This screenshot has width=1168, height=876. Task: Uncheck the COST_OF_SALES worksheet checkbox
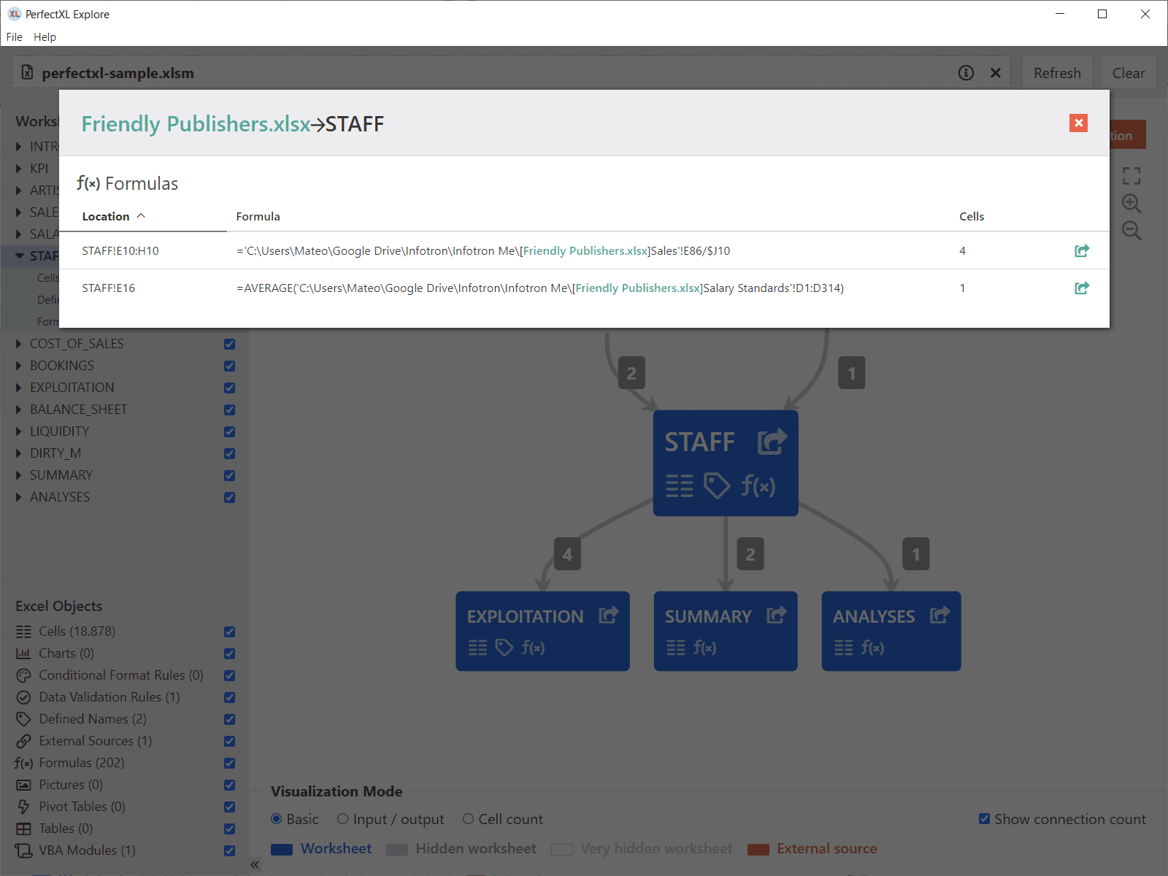229,344
